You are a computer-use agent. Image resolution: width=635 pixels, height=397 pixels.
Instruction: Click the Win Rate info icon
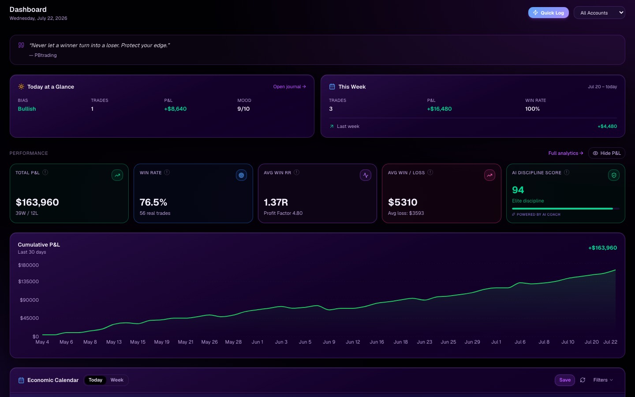pyautogui.click(x=167, y=172)
